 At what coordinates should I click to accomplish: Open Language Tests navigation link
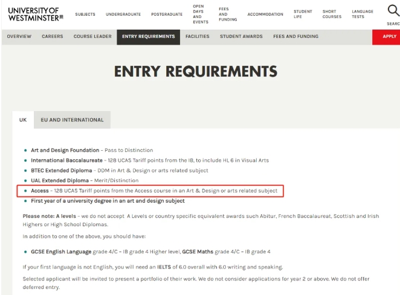[x=362, y=14]
